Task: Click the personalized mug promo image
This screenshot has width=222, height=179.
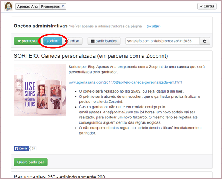Action: tap(40, 90)
